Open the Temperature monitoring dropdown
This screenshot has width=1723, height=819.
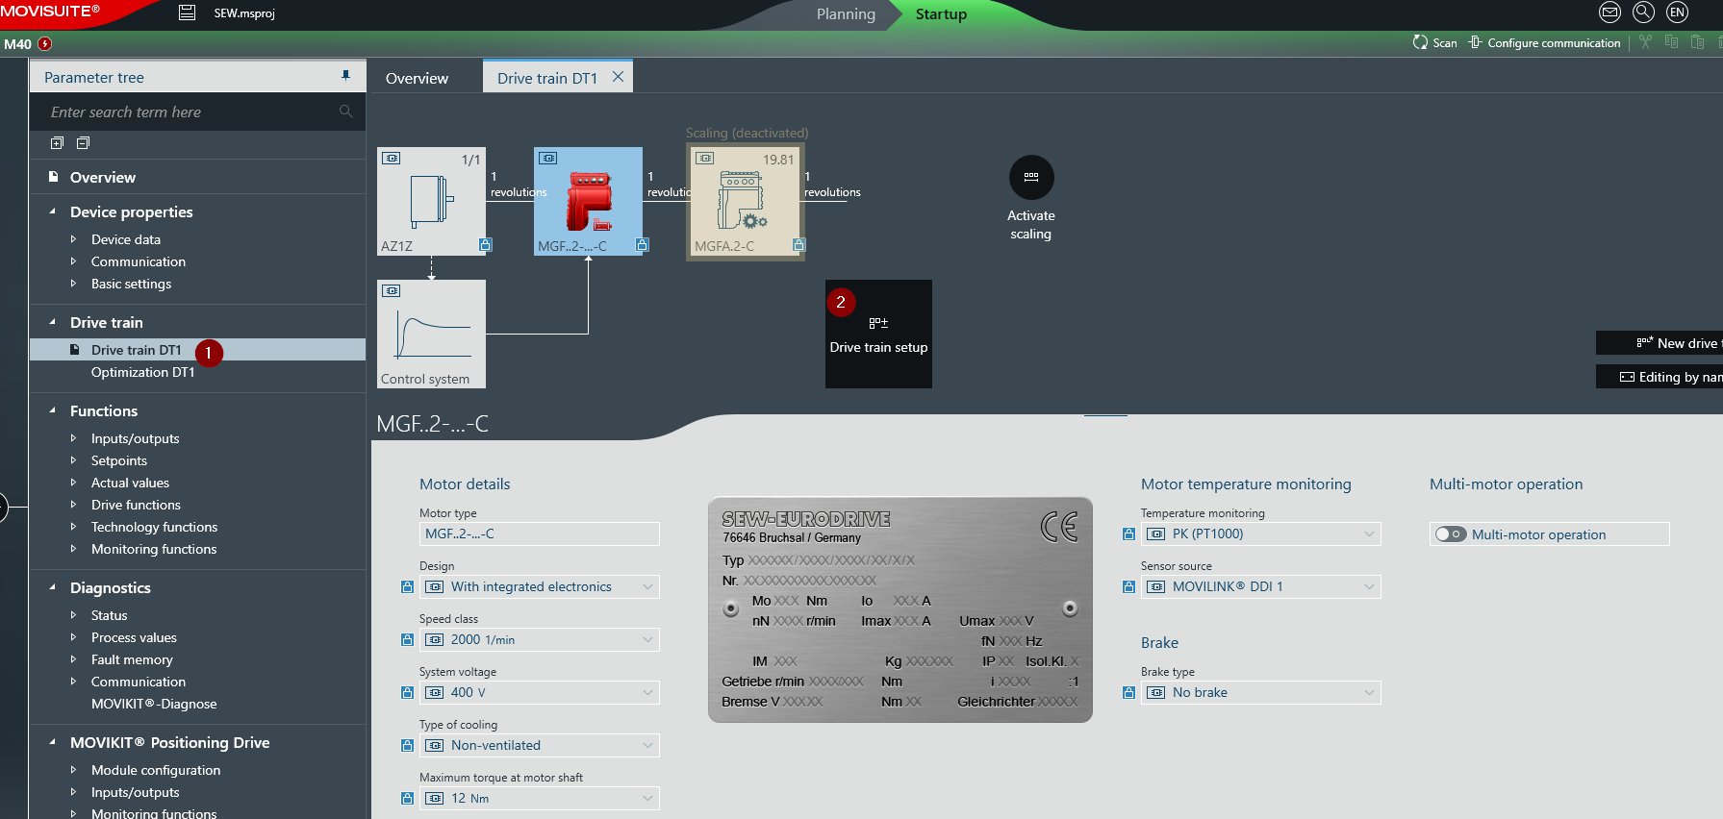(x=1261, y=534)
